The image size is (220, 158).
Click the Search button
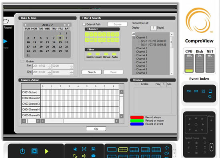[92, 72]
